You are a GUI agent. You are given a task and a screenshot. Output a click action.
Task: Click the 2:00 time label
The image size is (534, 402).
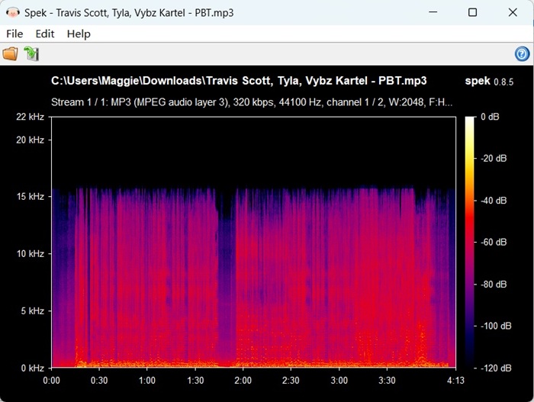click(243, 380)
